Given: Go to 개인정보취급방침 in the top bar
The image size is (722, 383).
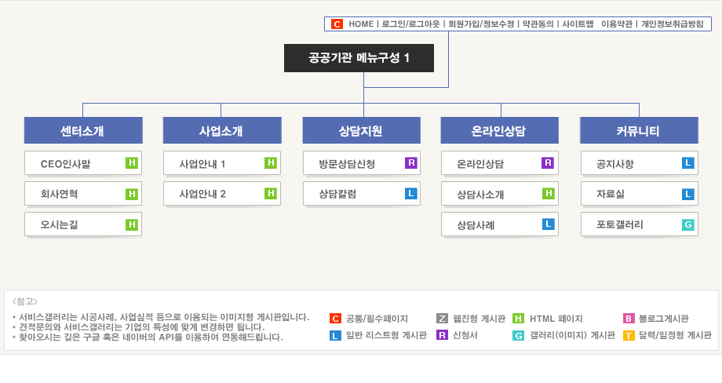Looking at the screenshot, I should click(x=672, y=24).
